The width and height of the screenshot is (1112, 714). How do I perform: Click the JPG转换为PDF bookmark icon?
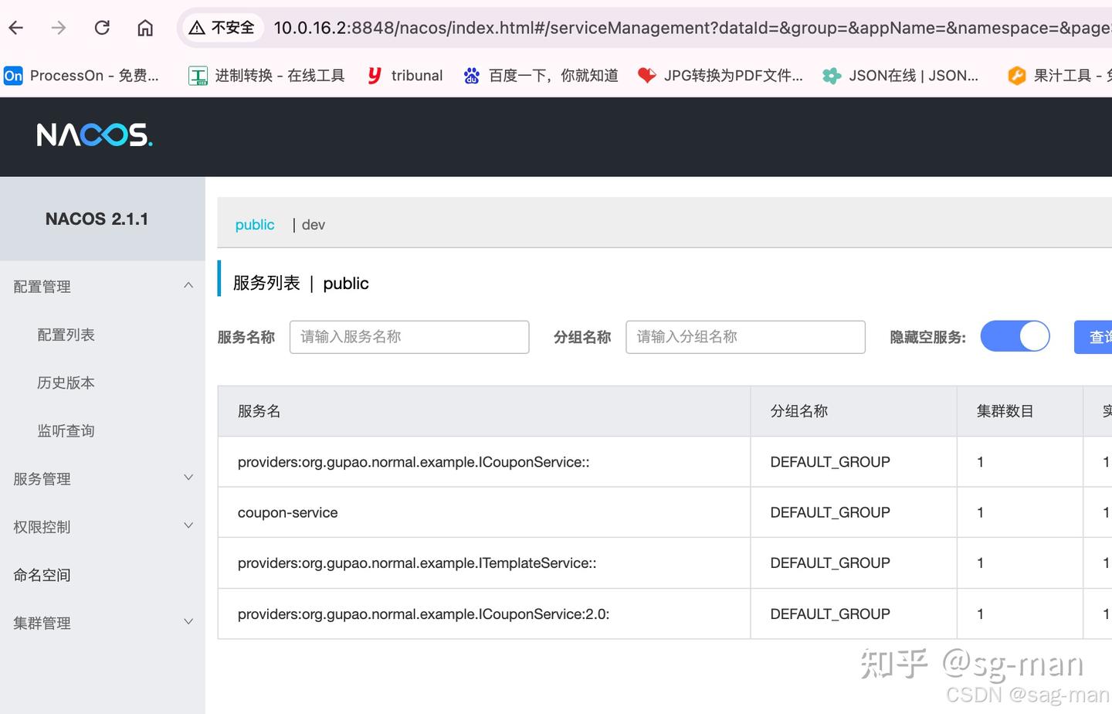(647, 75)
